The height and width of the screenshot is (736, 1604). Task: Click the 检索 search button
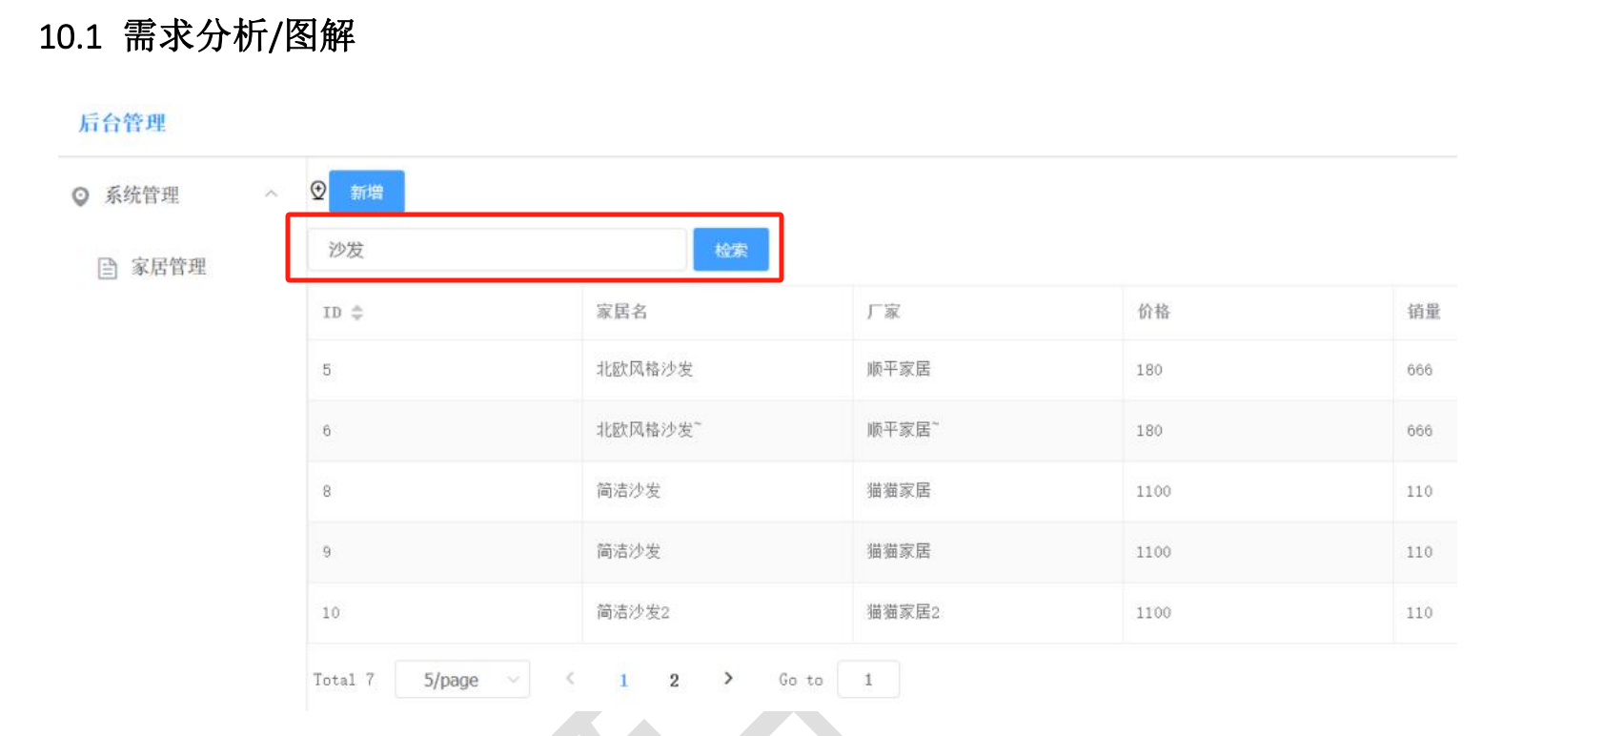click(731, 250)
